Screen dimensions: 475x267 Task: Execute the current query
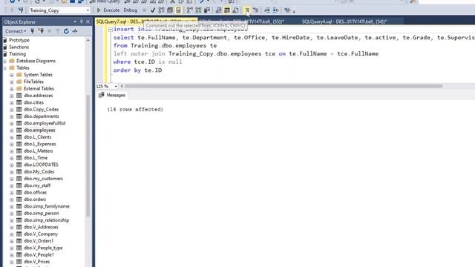(x=108, y=10)
